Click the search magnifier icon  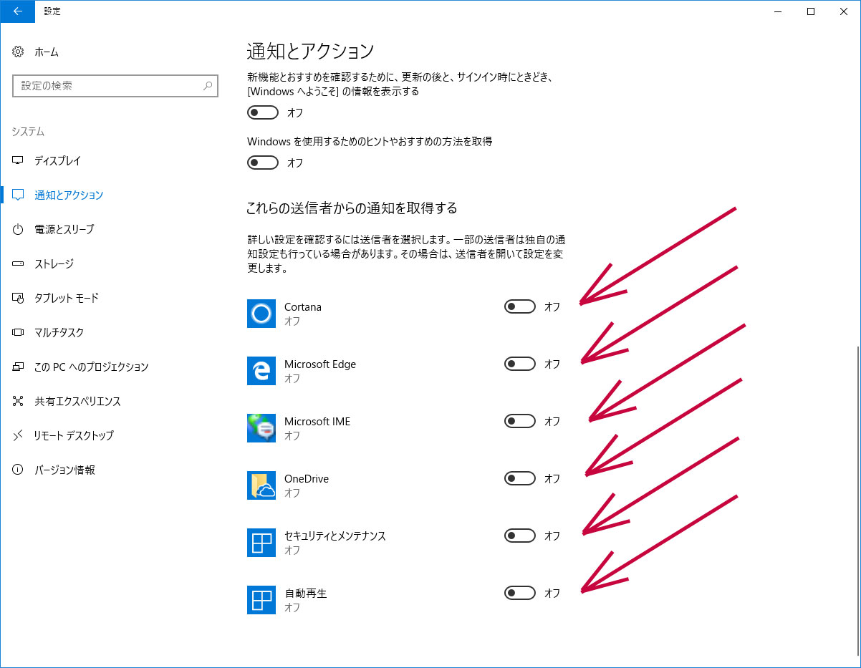point(208,86)
